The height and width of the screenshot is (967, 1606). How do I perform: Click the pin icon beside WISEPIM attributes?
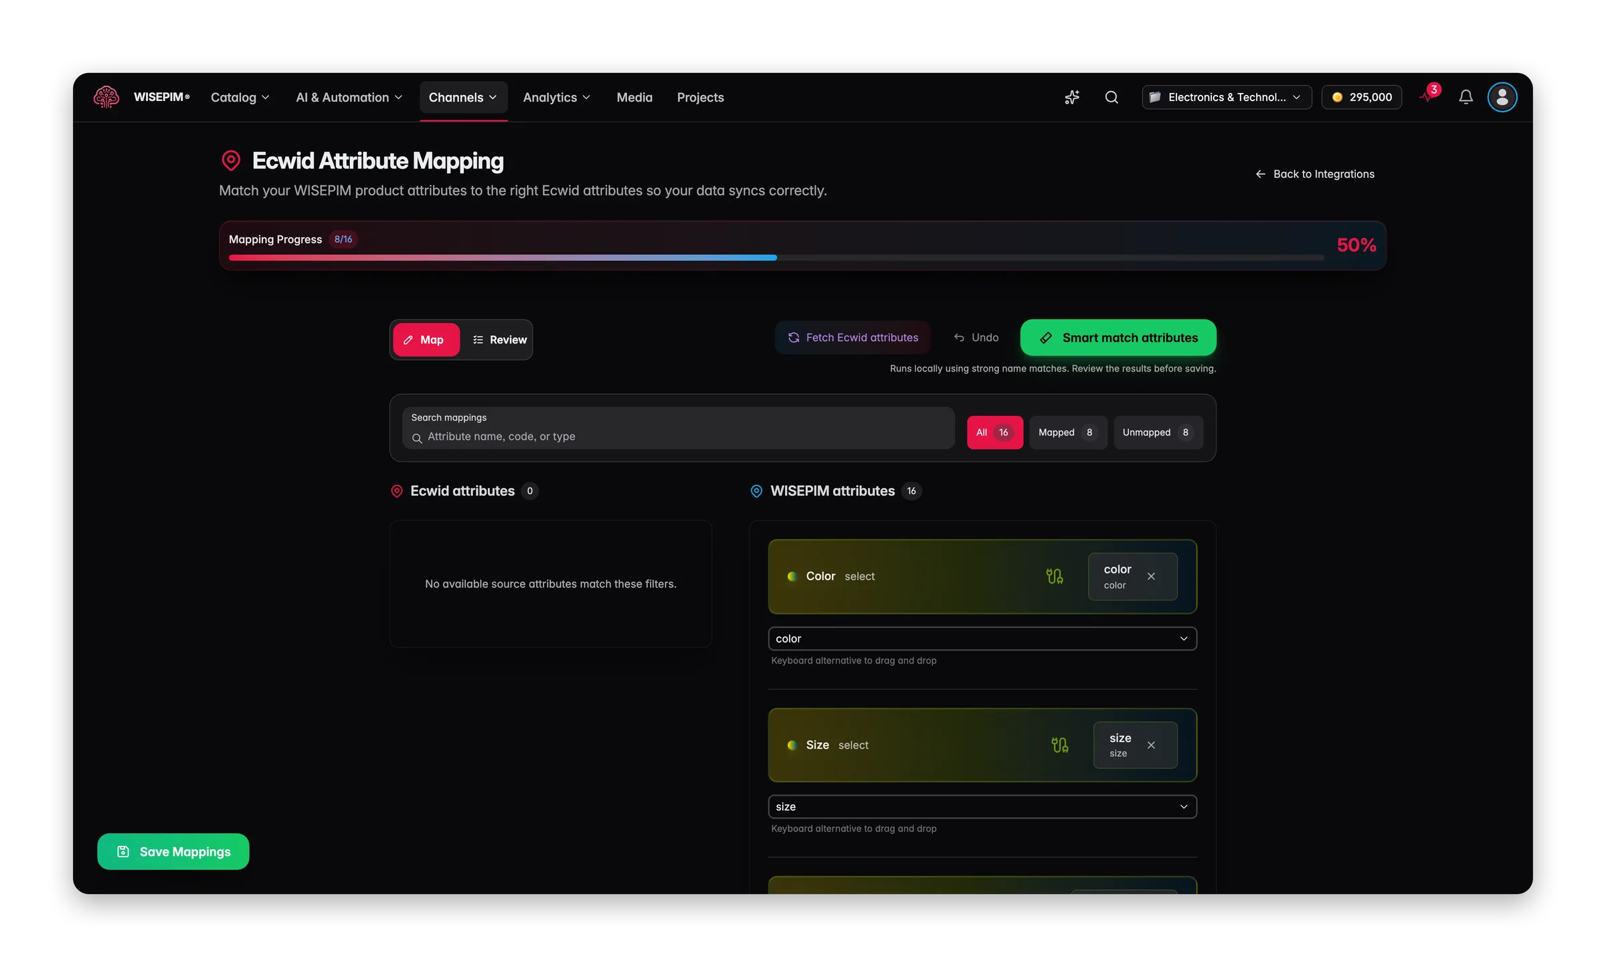pos(756,491)
